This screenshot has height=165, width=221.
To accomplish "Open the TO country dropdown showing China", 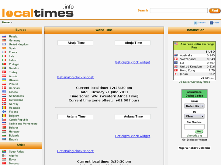I will click(x=194, y=116).
